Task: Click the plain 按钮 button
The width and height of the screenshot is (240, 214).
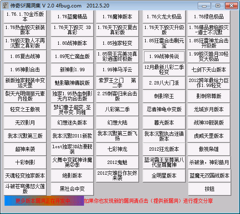Action: click(x=209, y=189)
